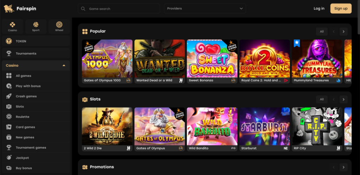The height and width of the screenshot is (175, 360).
Task: Click PG provider icon on Wild Bandito
Action: [x=233, y=148]
